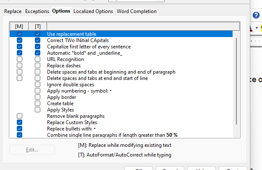Check the Create table option
The image size is (262, 170).
pos(37,104)
